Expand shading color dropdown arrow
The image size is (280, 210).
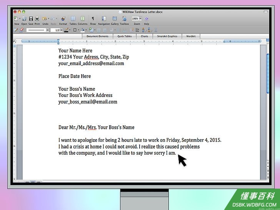86,30
